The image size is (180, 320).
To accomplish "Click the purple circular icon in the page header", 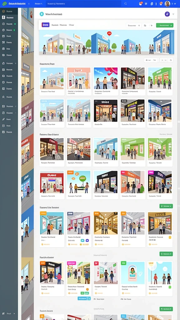I will coord(167,14).
